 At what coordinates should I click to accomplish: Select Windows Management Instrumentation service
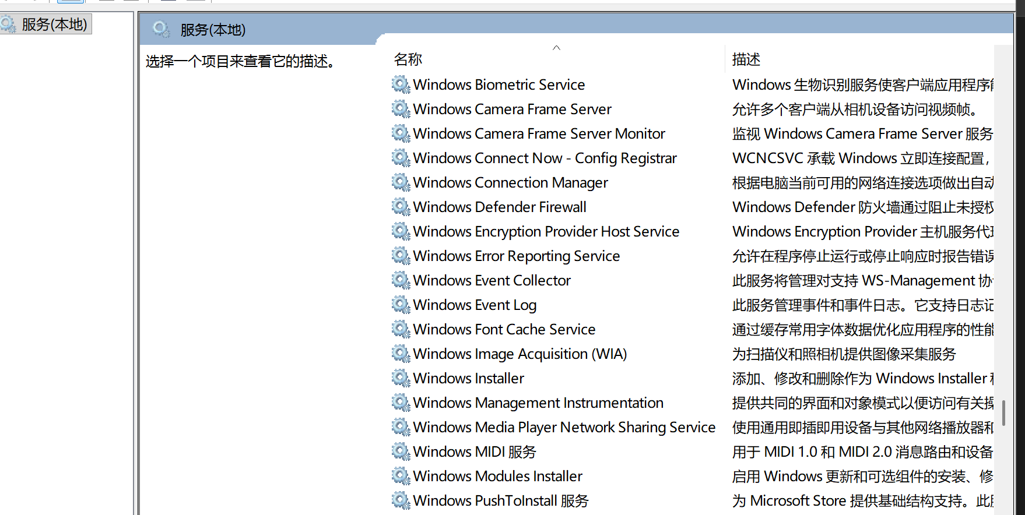(538, 403)
